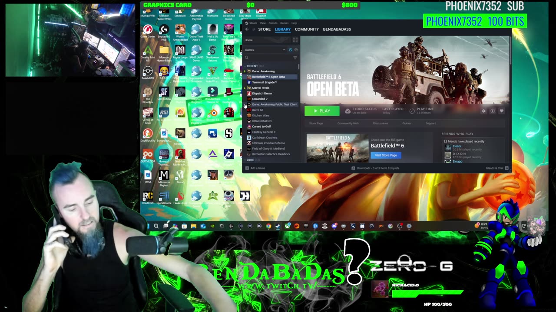Image resolution: width=556 pixels, height=312 pixels.
Task: Open PokeMMO desktop icon
Action: (x=148, y=73)
